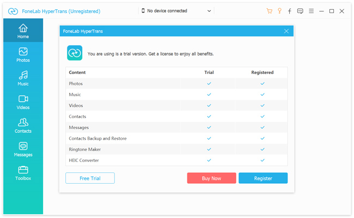Minimize the HyperTrans window
This screenshot has height=218, width=354.
(x=321, y=11)
